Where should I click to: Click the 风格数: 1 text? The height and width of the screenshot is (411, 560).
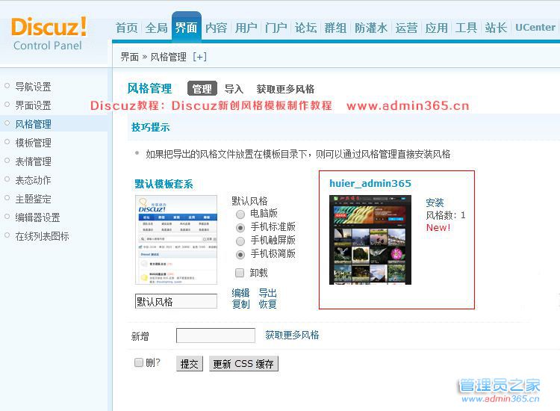pos(446,215)
